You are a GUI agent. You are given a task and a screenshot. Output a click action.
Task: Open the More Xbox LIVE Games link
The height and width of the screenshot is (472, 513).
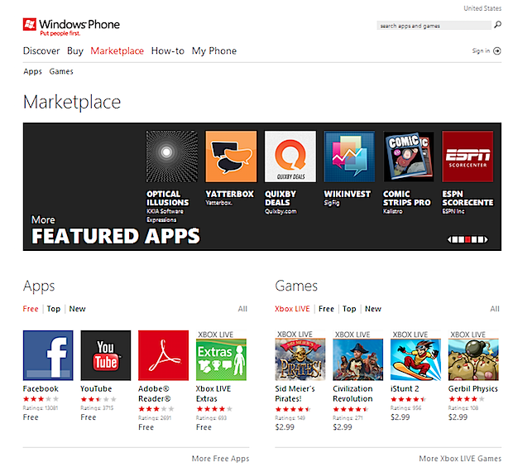tap(459, 458)
